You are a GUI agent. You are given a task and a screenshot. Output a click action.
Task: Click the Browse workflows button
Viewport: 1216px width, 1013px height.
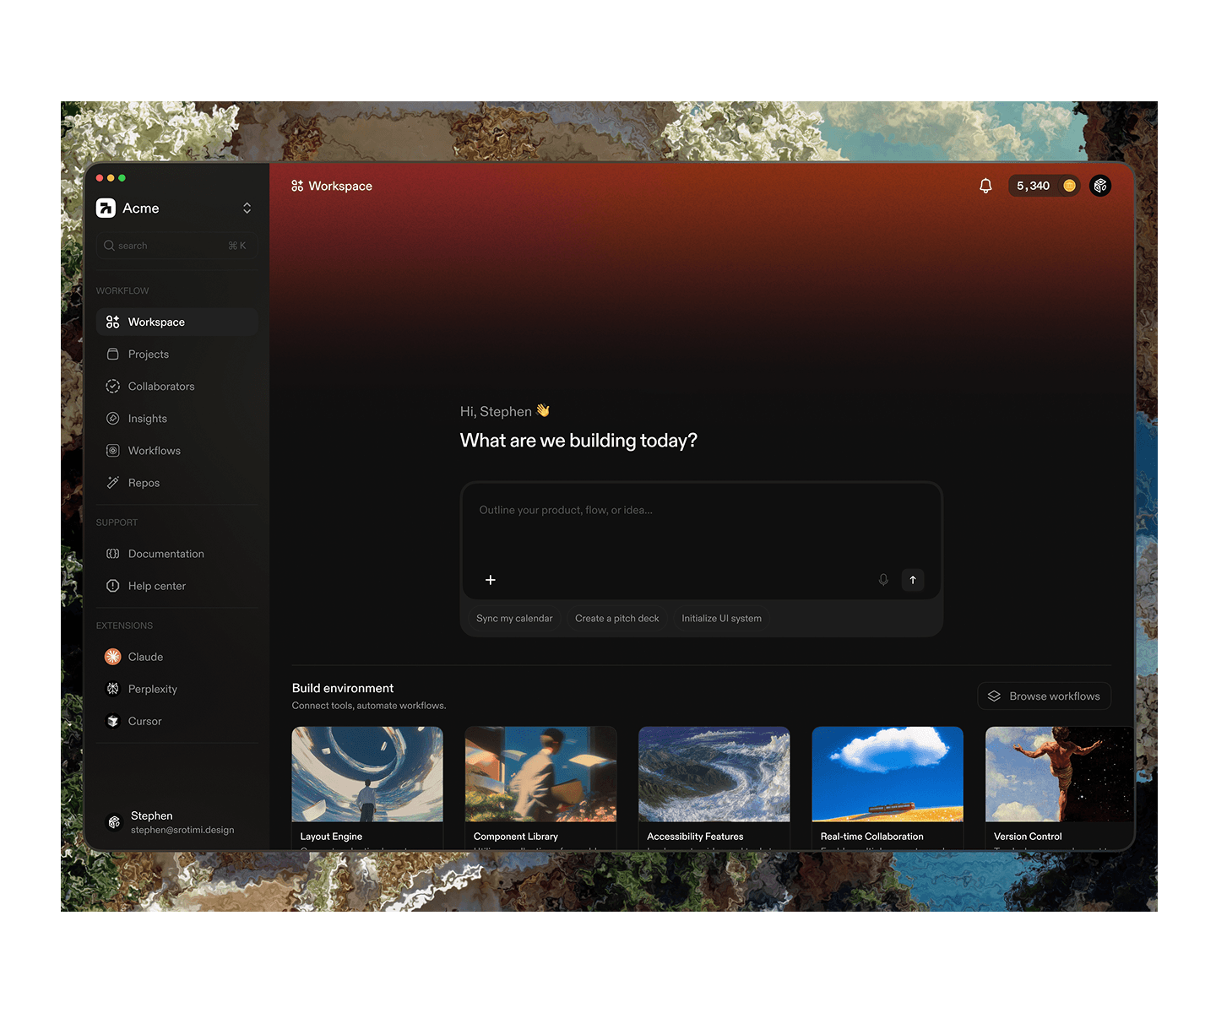1044,696
